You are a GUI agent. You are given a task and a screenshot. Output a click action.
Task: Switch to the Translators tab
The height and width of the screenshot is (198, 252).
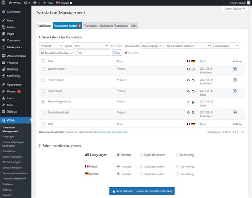[x=91, y=25]
